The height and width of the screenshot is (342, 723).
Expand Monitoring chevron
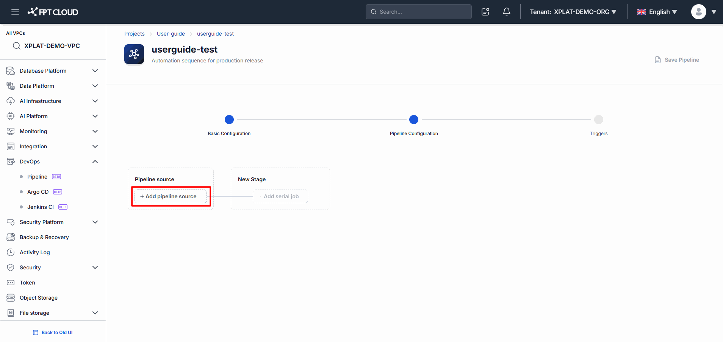(x=95, y=131)
